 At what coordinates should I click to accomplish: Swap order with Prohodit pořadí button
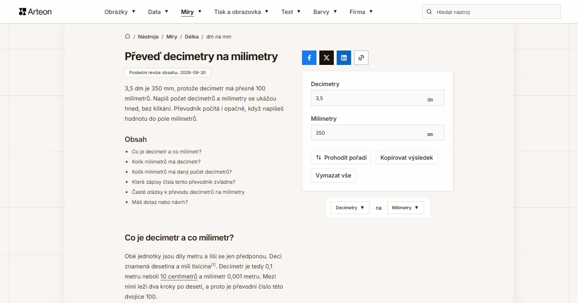point(341,157)
